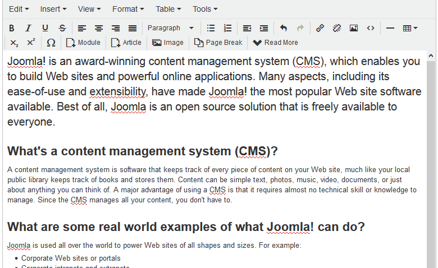This screenshot has width=438, height=268.
Task: Open the Edit menu
Action: (x=19, y=9)
